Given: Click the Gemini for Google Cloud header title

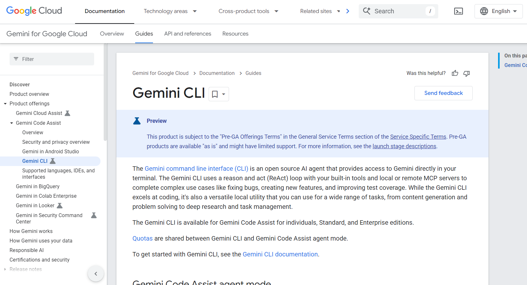Looking at the screenshot, I should tap(47, 34).
